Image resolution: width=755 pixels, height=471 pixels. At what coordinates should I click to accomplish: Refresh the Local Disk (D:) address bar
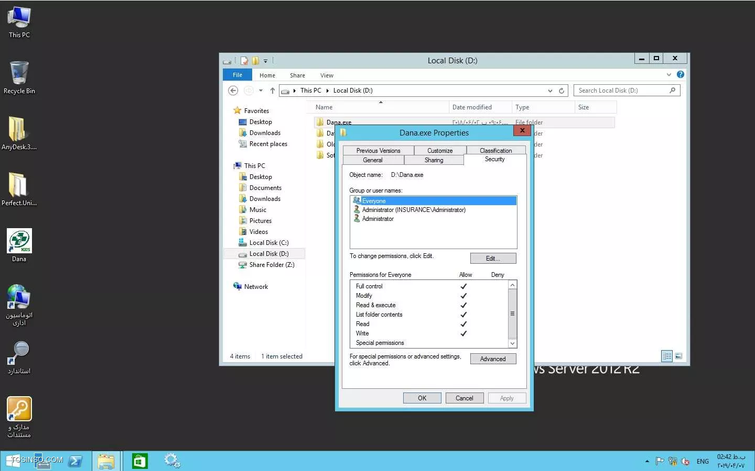pyautogui.click(x=562, y=91)
